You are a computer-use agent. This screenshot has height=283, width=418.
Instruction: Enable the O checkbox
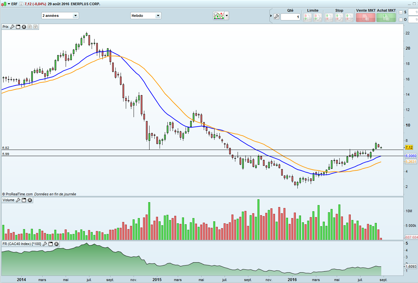(400, 19)
